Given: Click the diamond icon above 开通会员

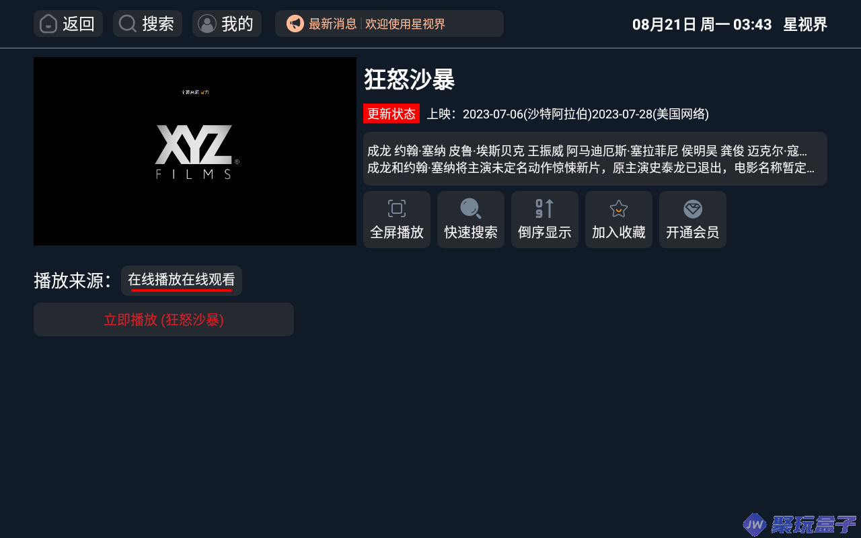Looking at the screenshot, I should click(693, 208).
